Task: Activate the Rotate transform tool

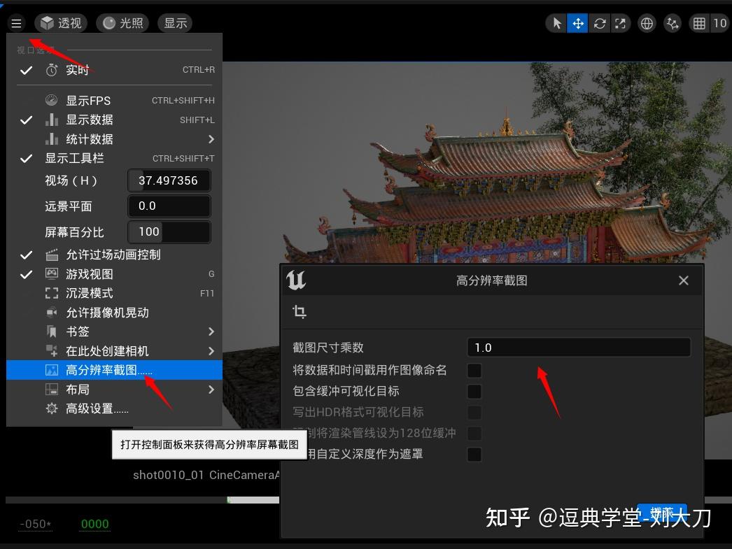Action: click(600, 23)
